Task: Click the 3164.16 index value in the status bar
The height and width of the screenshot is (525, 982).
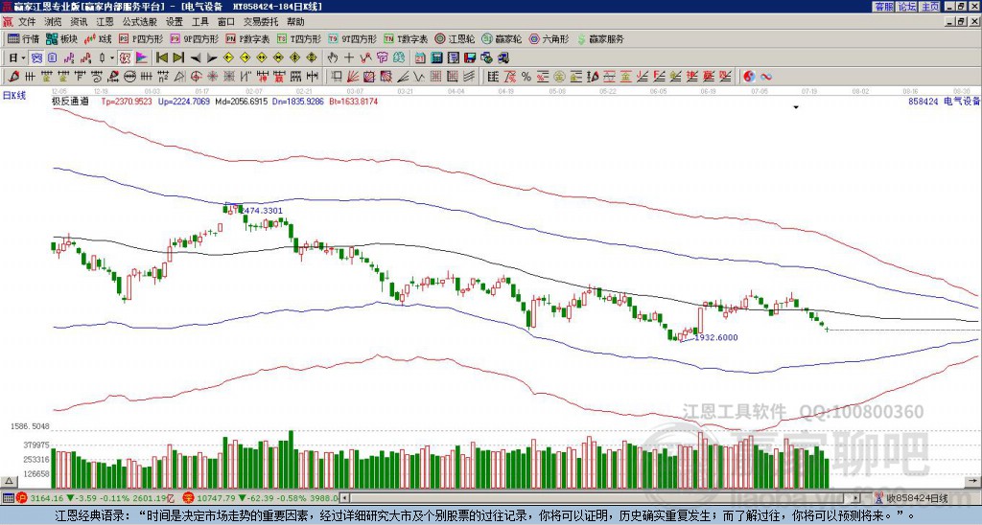Action: click(x=47, y=499)
